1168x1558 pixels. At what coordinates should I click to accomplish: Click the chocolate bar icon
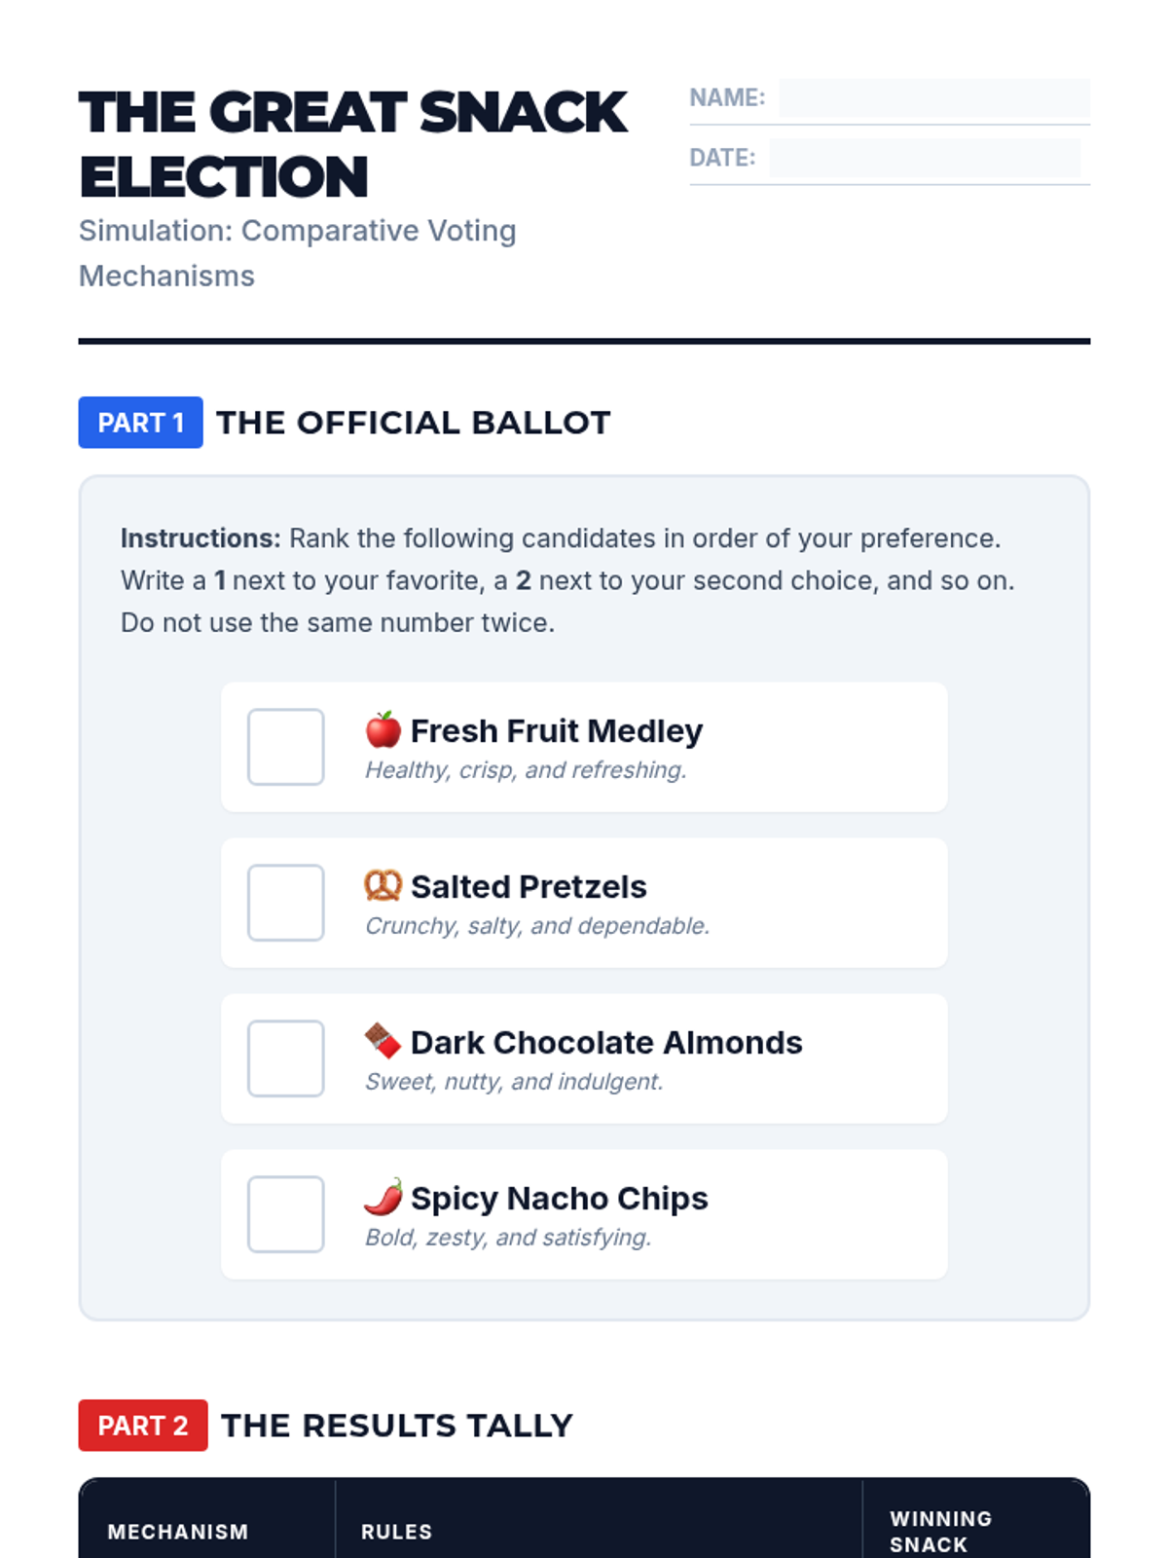[383, 1041]
